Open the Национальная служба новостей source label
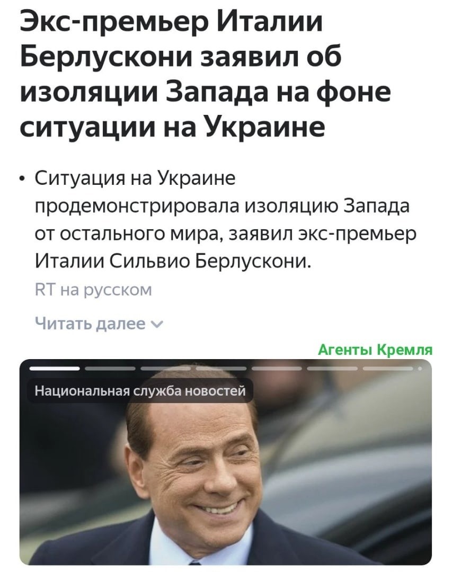 tap(140, 391)
